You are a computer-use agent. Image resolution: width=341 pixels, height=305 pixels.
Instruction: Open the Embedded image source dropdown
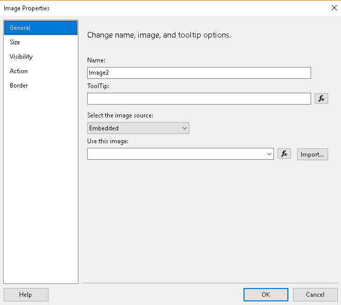(x=138, y=128)
